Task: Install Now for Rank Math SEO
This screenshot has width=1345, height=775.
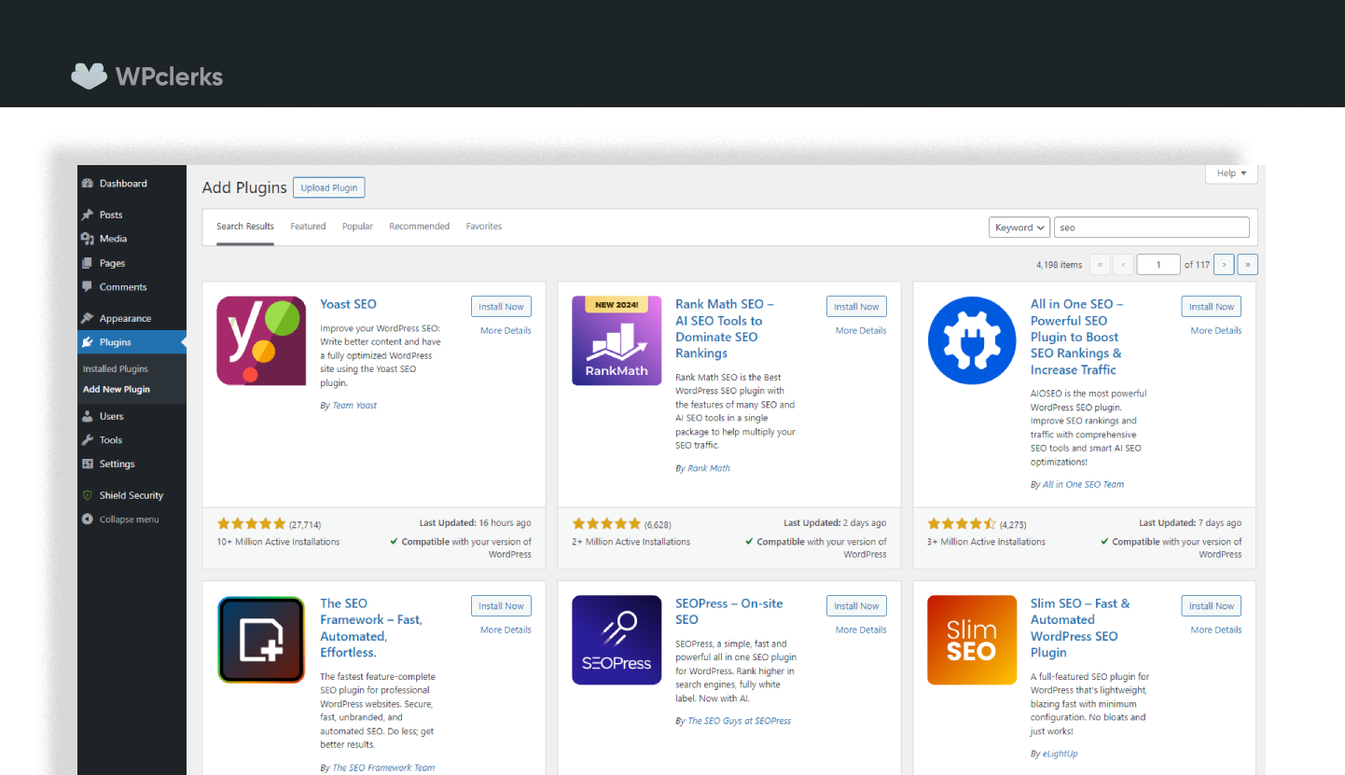Action: click(856, 307)
